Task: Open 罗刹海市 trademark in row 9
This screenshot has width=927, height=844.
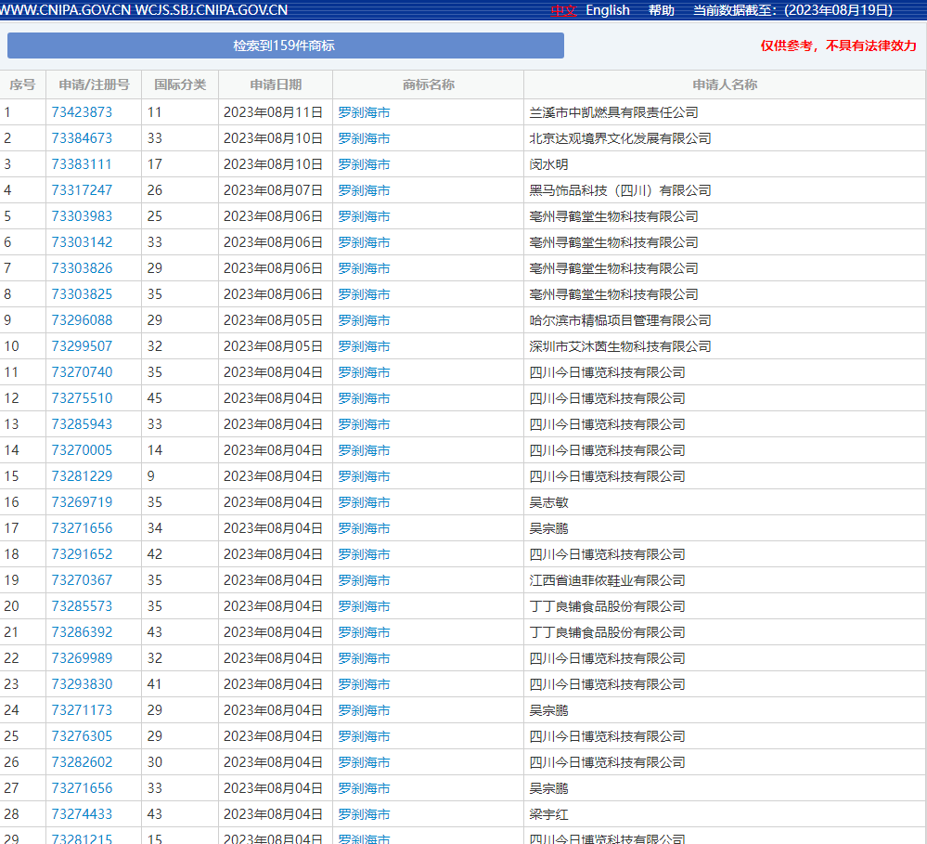Action: coord(364,320)
